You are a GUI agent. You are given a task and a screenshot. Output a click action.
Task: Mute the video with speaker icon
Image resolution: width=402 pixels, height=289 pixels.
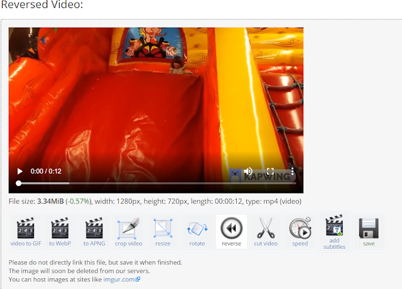(x=248, y=171)
